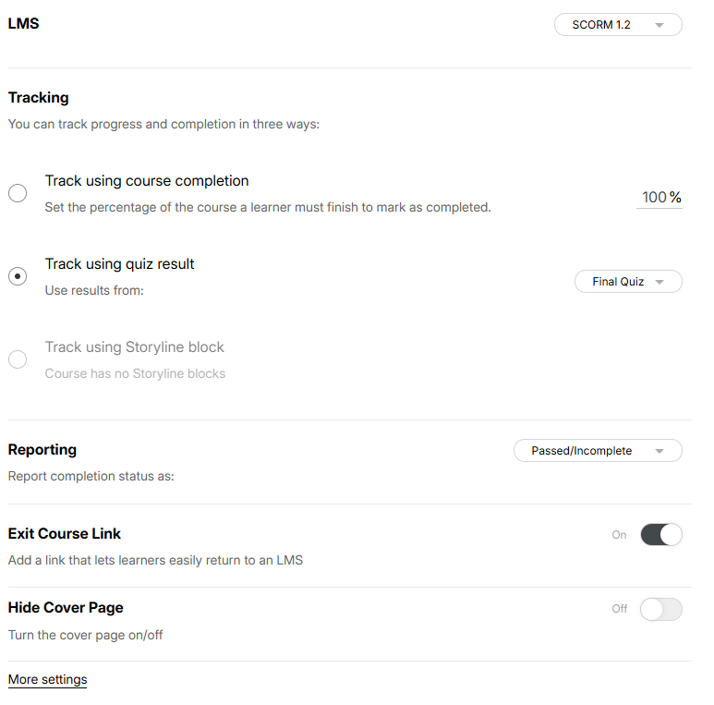Open the SCORM 1.2 LMS dropdown
Viewport: 714px width, 705px height.
tap(617, 25)
